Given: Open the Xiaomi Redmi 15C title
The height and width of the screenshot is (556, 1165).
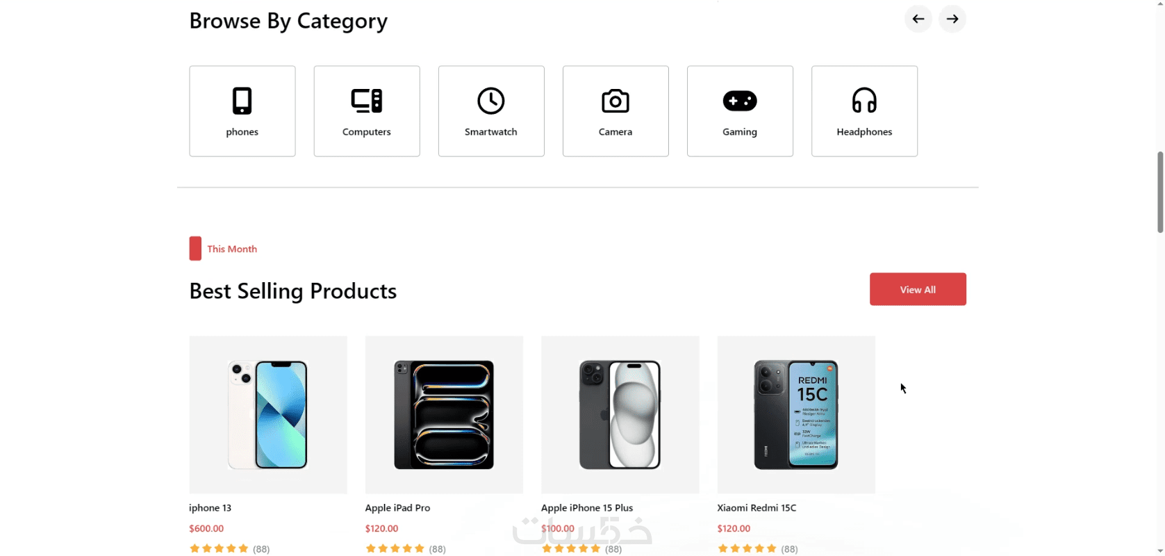Looking at the screenshot, I should (x=757, y=508).
